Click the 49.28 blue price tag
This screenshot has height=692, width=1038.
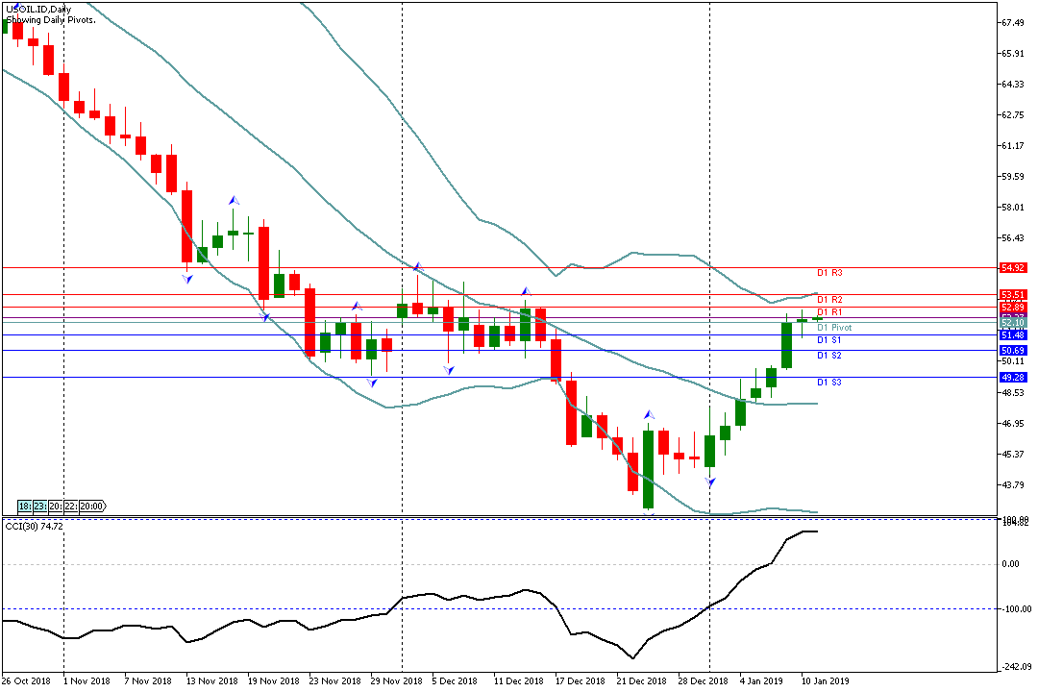[1013, 378]
